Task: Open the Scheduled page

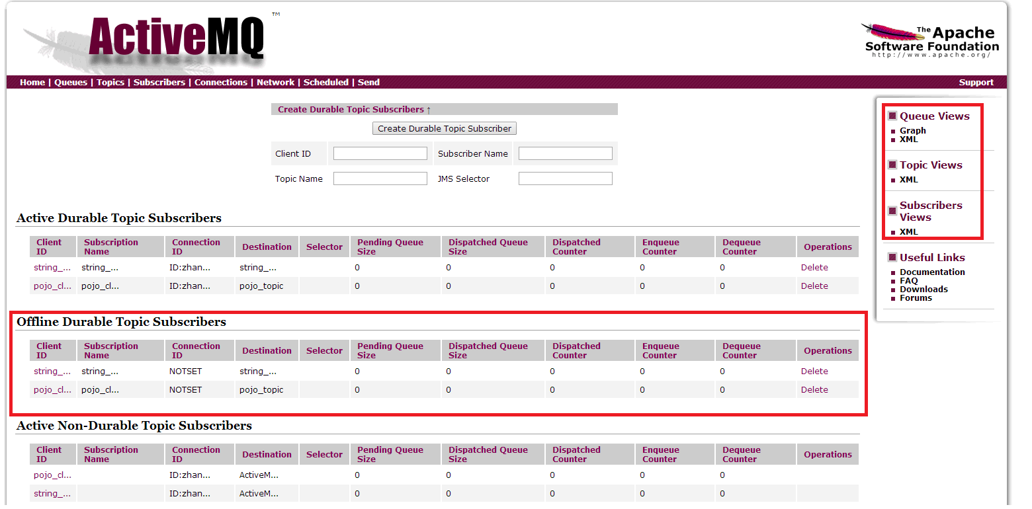Action: (x=326, y=83)
